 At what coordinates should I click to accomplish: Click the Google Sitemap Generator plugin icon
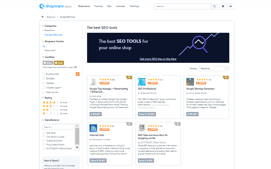pyautogui.click(x=190, y=82)
